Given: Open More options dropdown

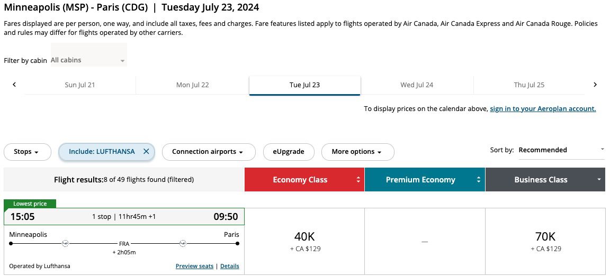Looking at the screenshot, I should tap(357, 152).
